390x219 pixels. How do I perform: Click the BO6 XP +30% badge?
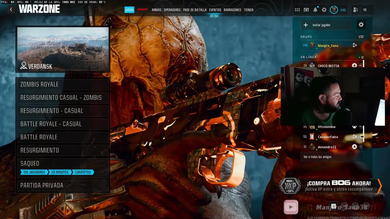290,186
